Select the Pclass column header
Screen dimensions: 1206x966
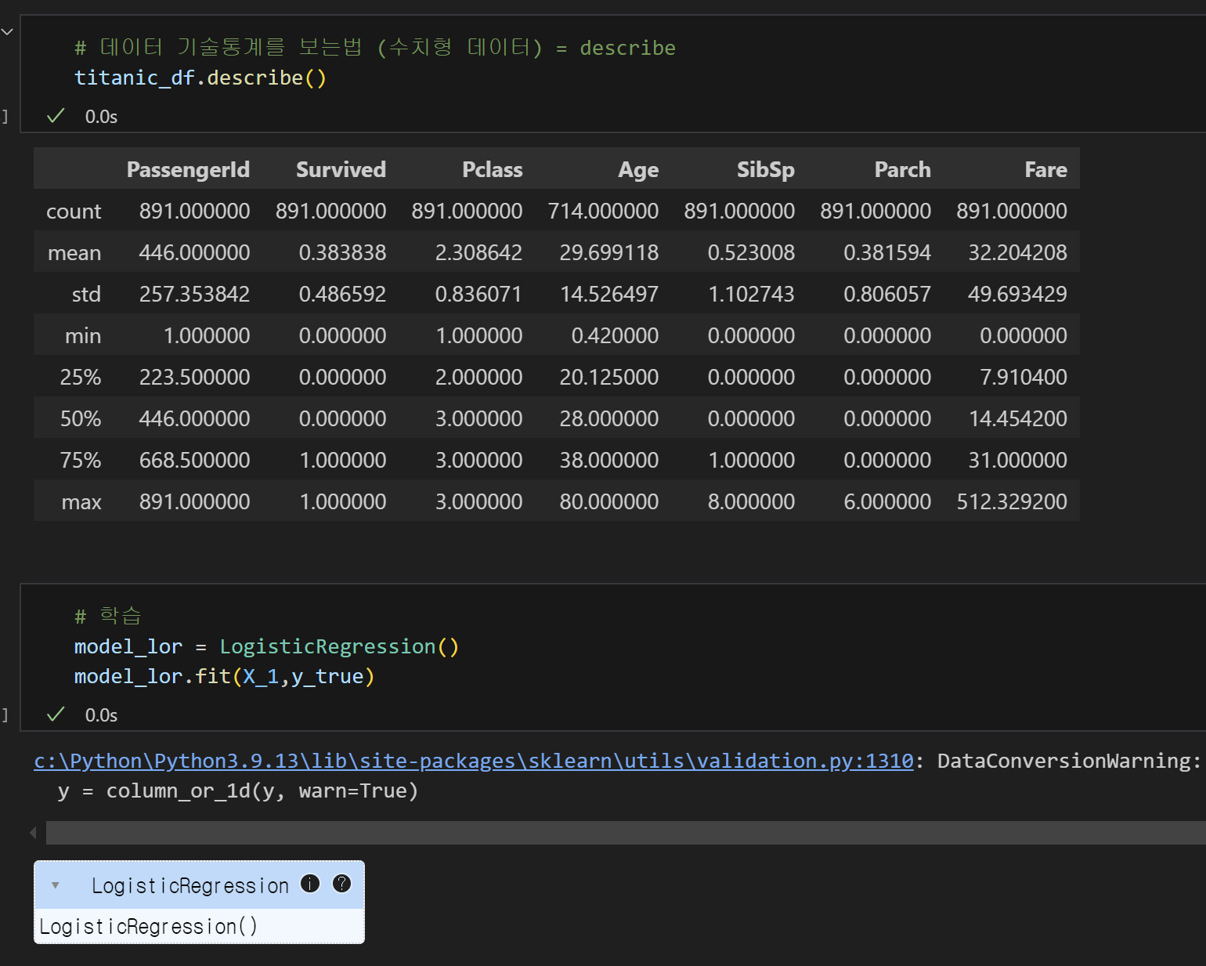[492, 169]
